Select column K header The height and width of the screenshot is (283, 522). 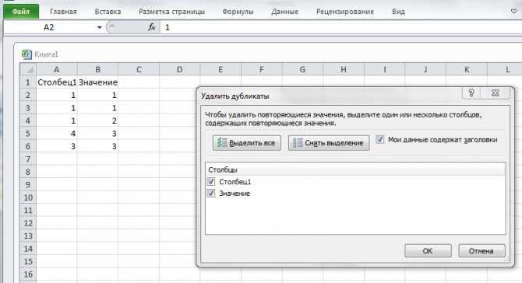pyautogui.click(x=467, y=69)
